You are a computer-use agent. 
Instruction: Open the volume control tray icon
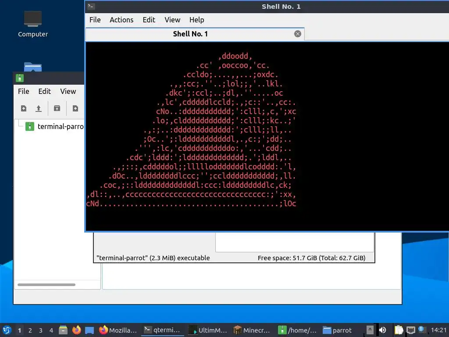coord(382,330)
